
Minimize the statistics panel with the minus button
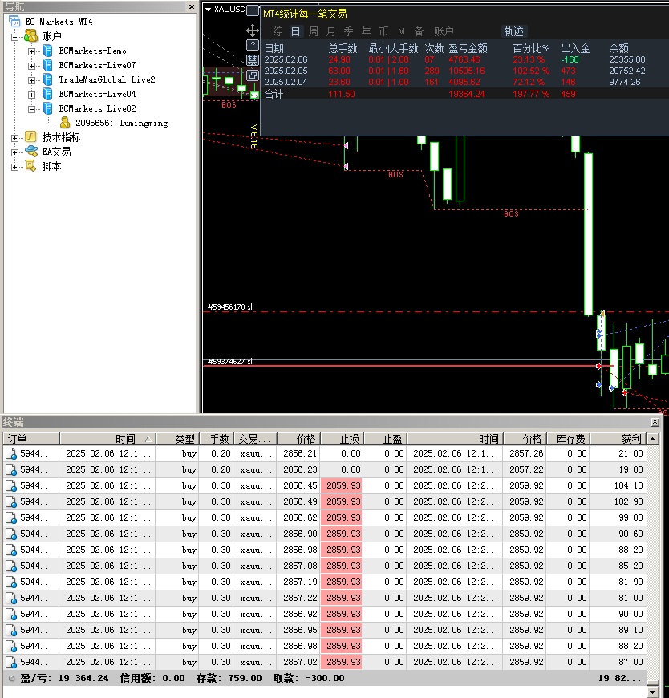coord(253,10)
